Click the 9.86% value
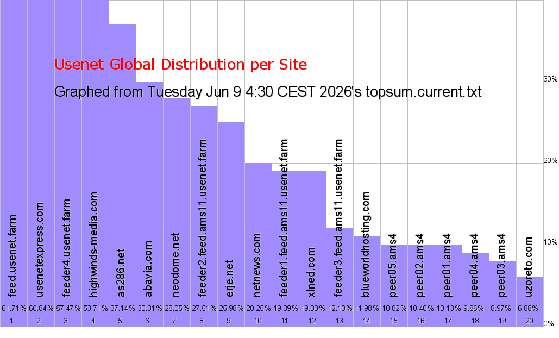This screenshot has width=559, height=338. pyautogui.click(x=474, y=308)
